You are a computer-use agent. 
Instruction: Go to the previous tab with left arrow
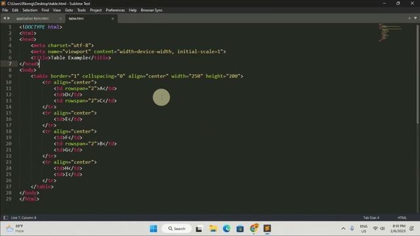pos(5,18)
